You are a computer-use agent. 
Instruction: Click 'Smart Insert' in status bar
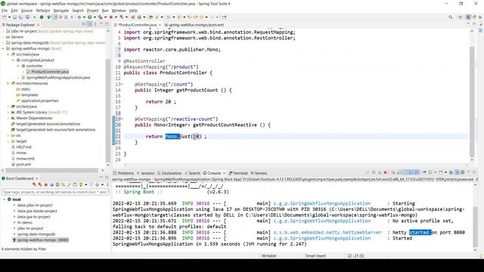point(315,255)
